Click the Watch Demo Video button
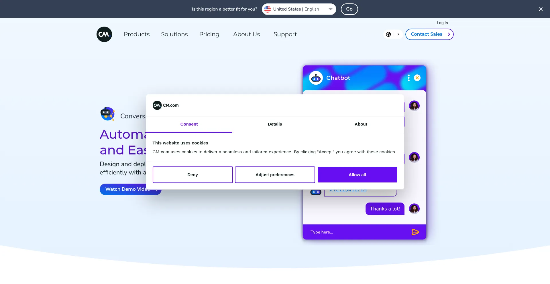This screenshot has width=550, height=284. (x=130, y=189)
